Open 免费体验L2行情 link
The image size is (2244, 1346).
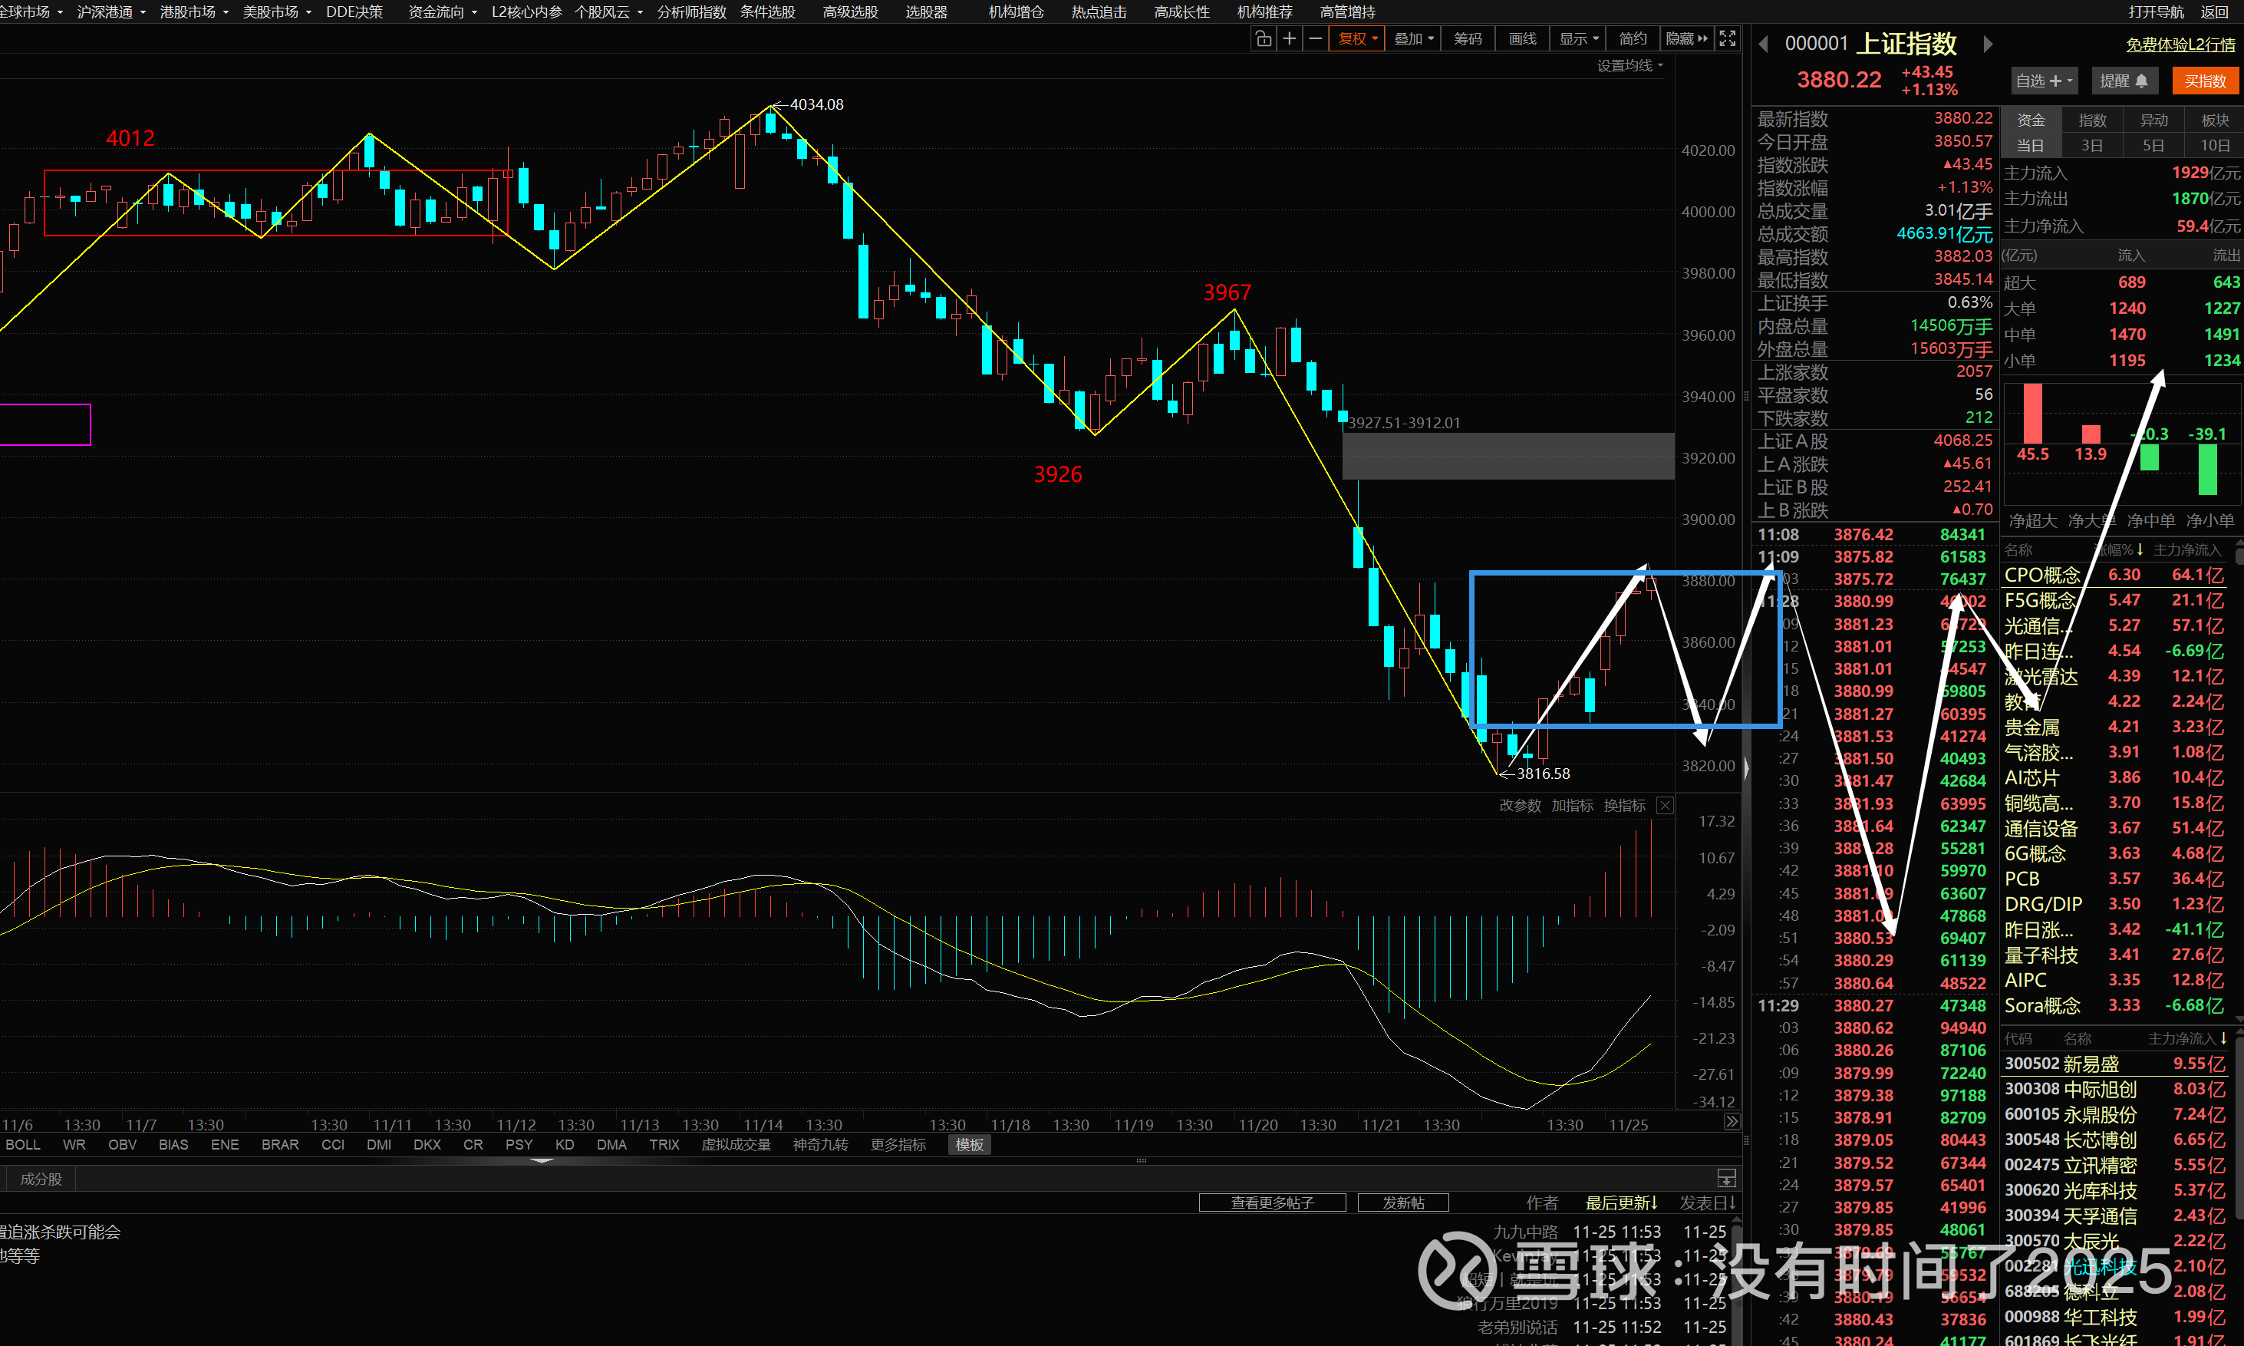(x=2180, y=45)
